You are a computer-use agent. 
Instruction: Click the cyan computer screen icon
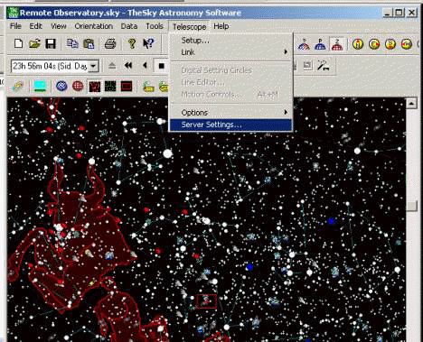(40, 87)
